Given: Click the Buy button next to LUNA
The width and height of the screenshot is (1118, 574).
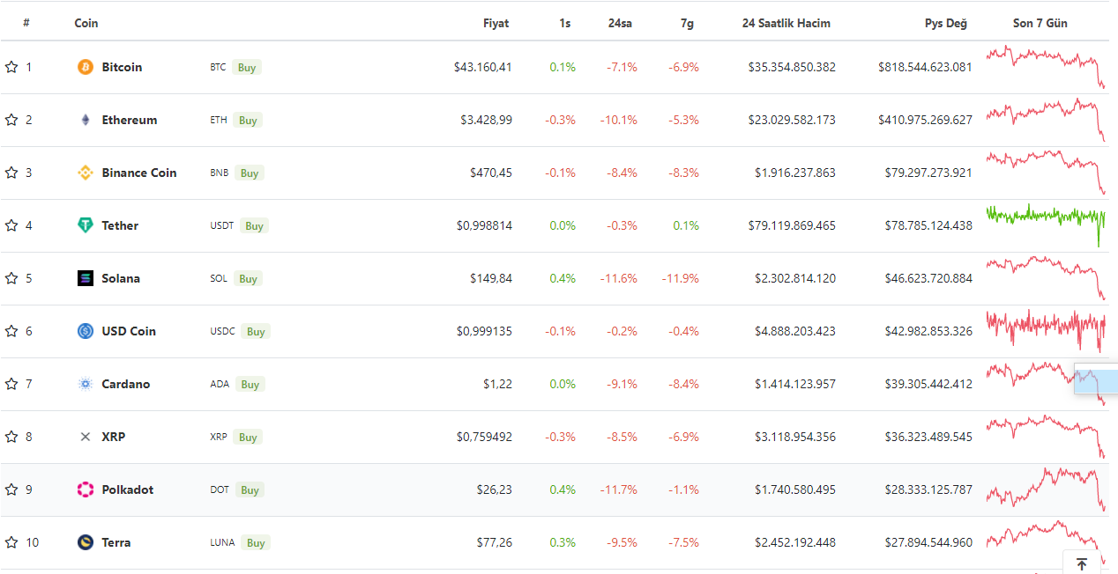Looking at the screenshot, I should coord(256,542).
